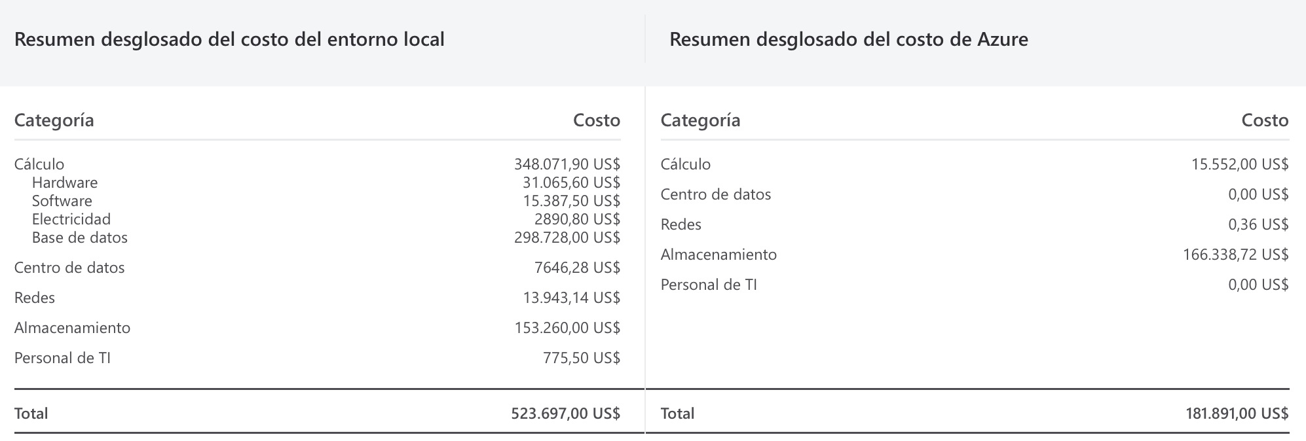Click the Base de datos sub-item
The image size is (1306, 441).
[80, 238]
